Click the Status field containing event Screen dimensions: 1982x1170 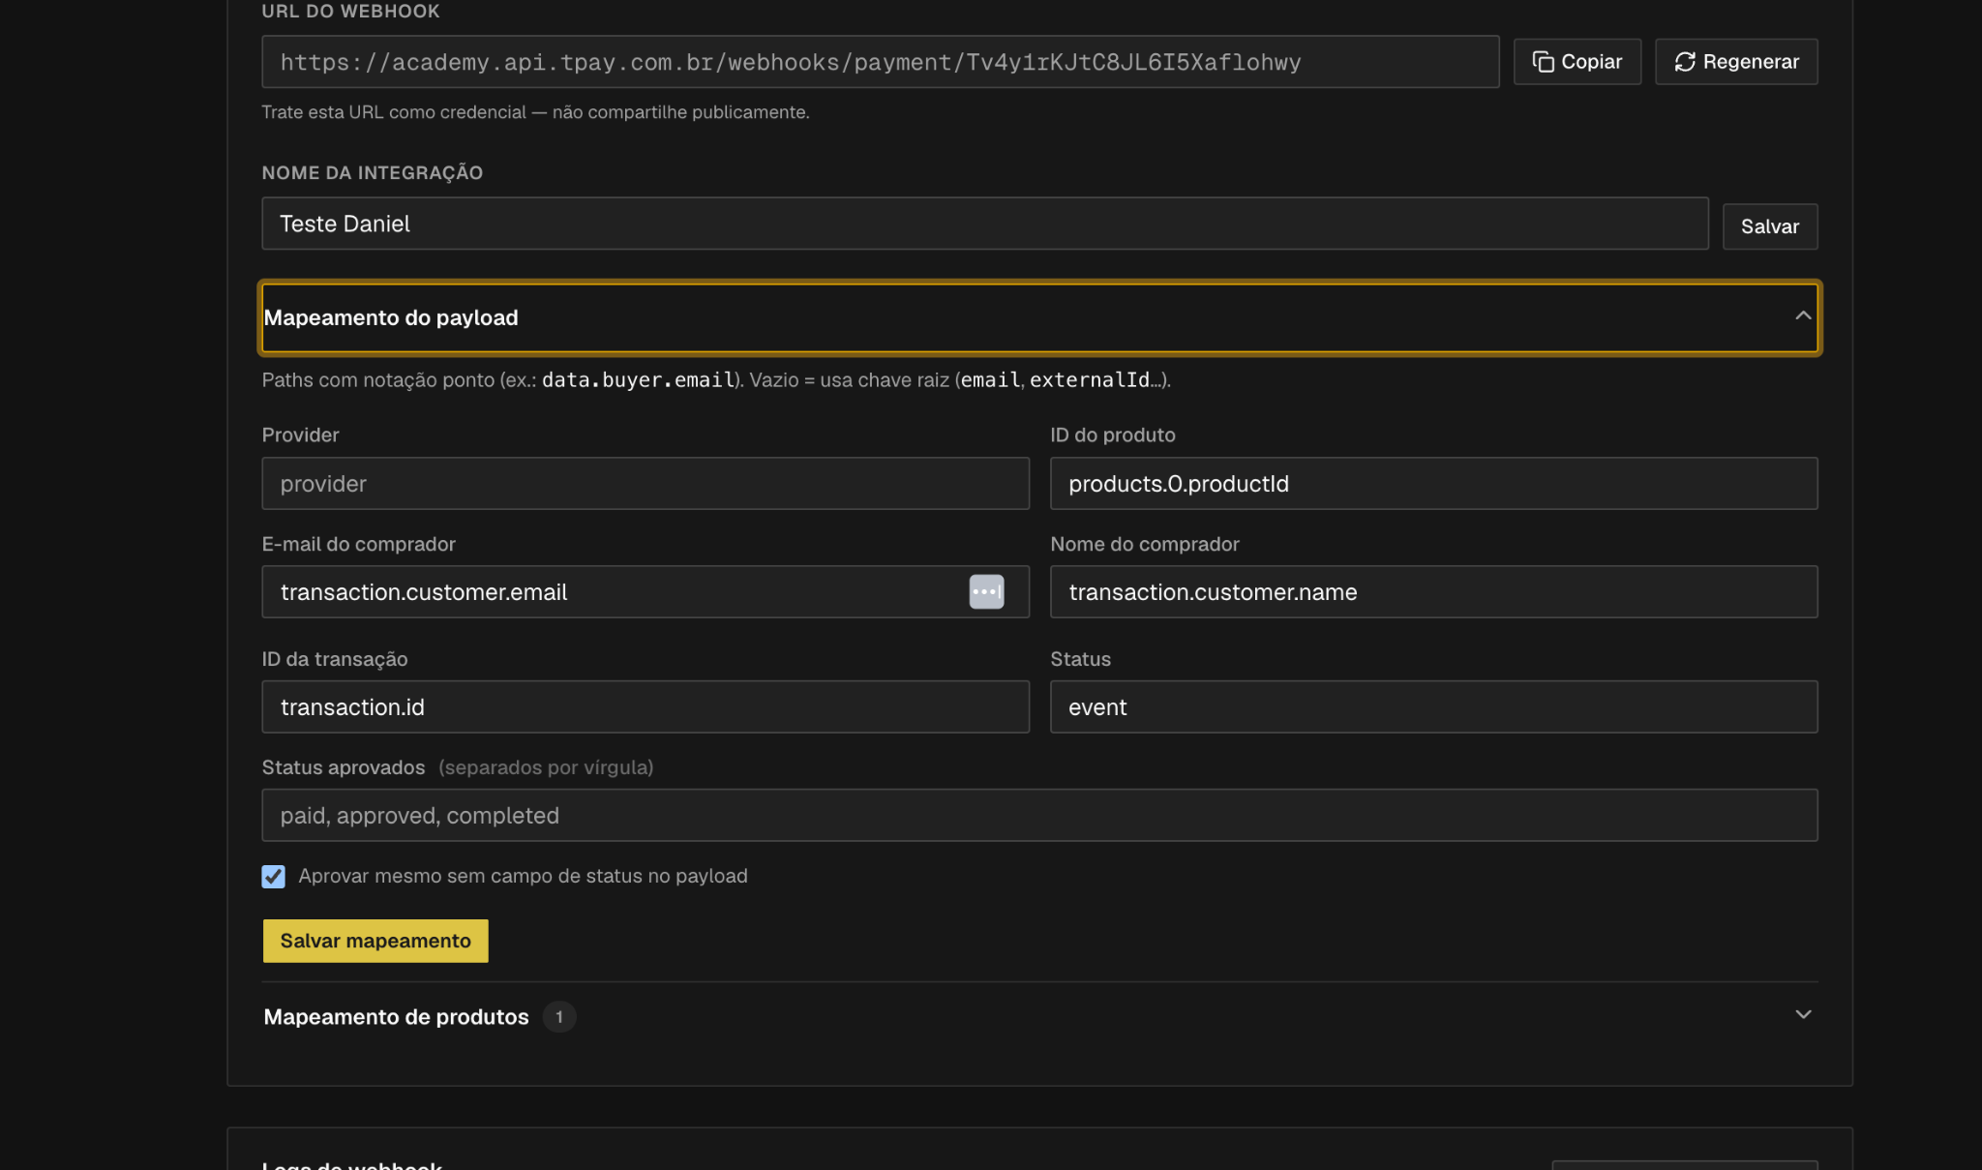1433,706
